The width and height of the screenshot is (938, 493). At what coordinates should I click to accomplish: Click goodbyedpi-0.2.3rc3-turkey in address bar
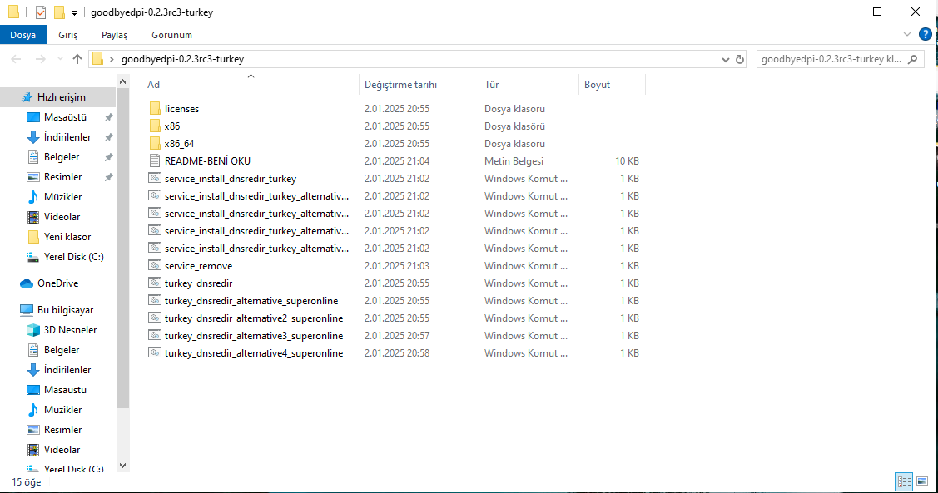coord(182,59)
